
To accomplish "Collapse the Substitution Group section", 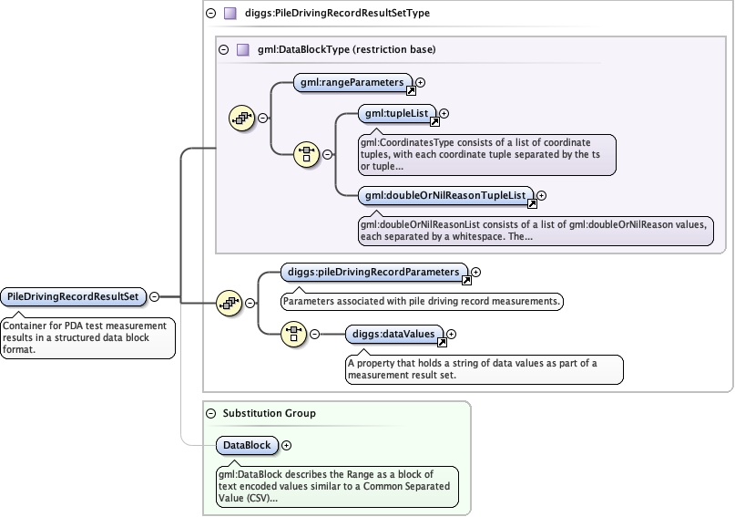I will (211, 413).
